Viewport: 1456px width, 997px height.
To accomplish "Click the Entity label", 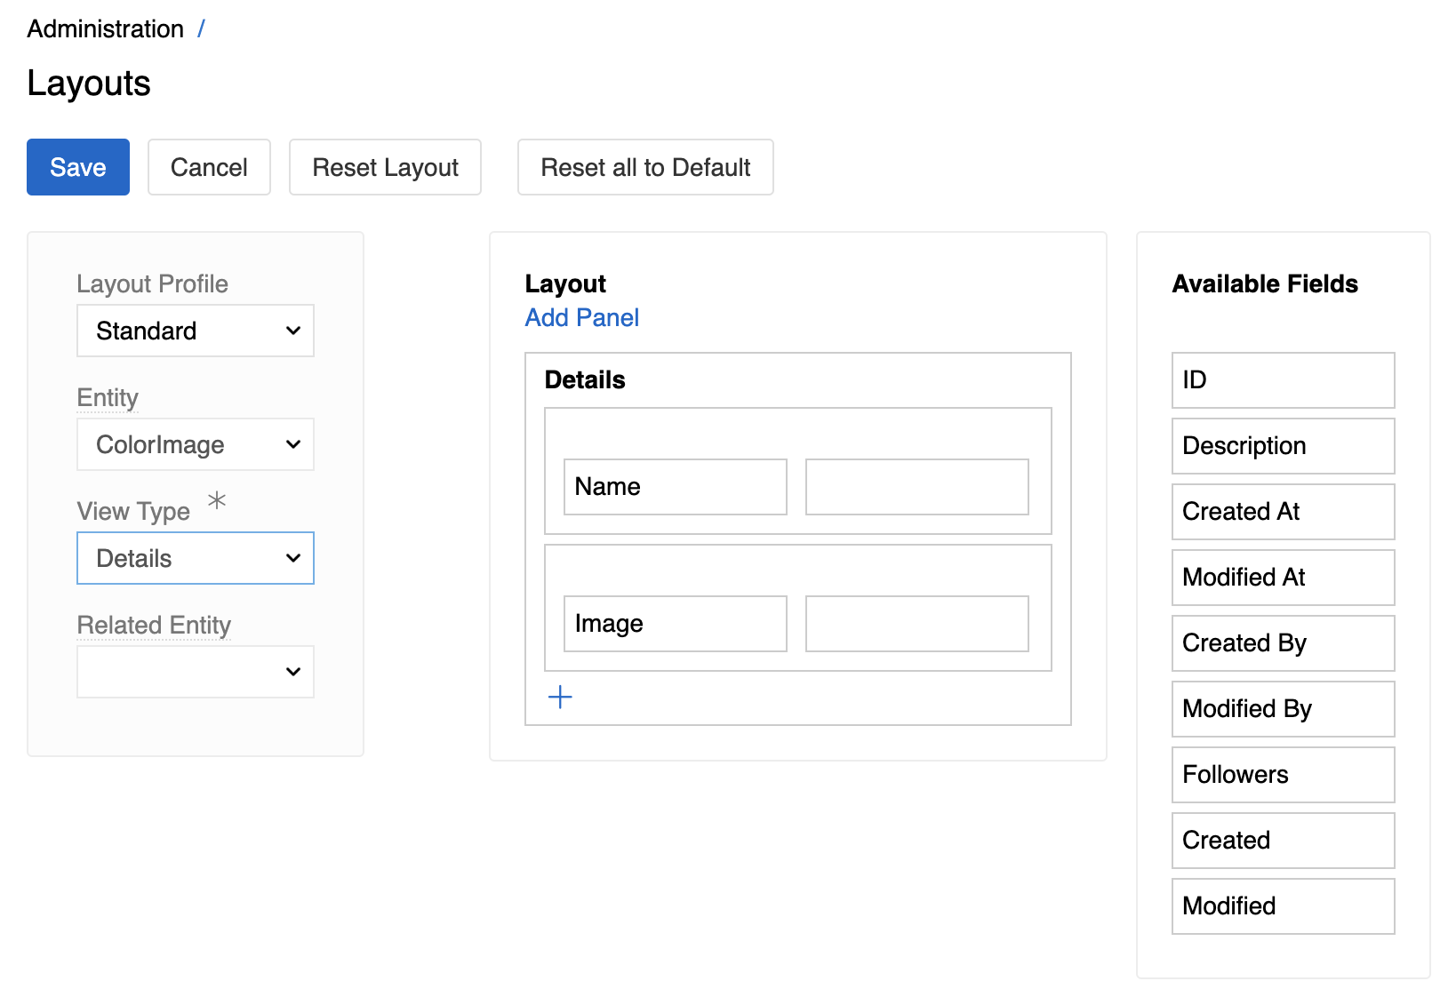I will (x=108, y=397).
